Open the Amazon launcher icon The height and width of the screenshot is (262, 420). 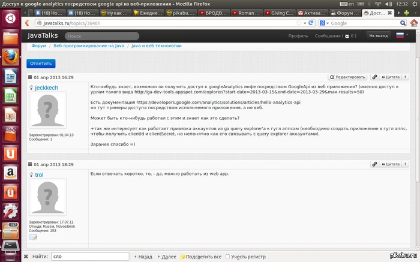coord(10,173)
